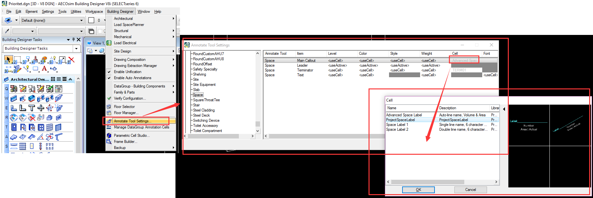Click the View Attributes icon in View 1
Viewport: 593px width, 198px height.
(90, 51)
